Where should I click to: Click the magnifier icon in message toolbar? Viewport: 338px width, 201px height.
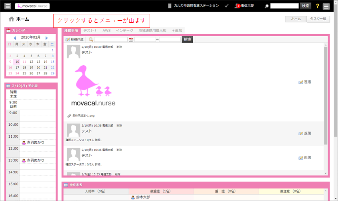pos(91,39)
